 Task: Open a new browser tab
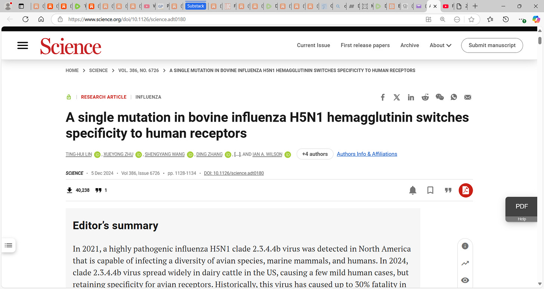(475, 6)
